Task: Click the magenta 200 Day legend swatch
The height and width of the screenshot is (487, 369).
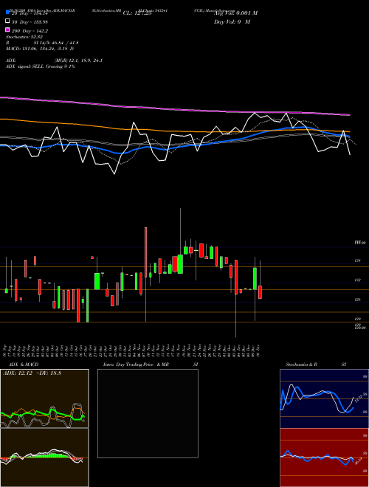Action: pyautogui.click(x=8, y=30)
